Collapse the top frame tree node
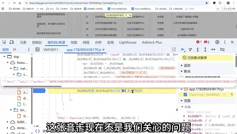 pyautogui.click(x=4, y=57)
